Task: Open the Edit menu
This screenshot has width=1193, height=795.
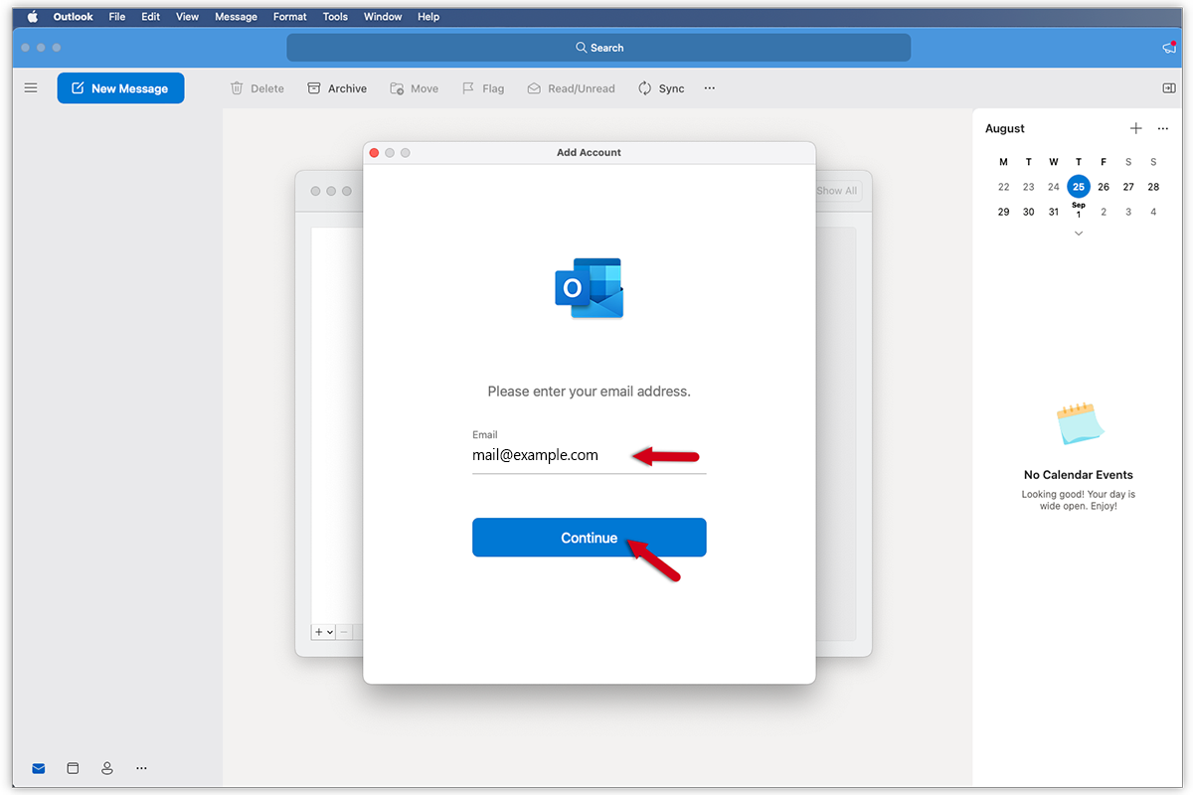Action: (x=150, y=17)
